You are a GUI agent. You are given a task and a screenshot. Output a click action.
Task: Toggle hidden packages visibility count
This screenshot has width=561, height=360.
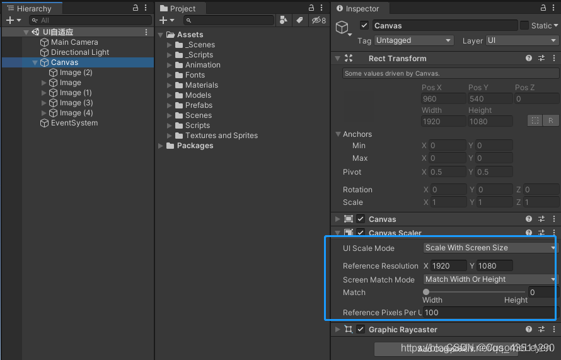318,20
